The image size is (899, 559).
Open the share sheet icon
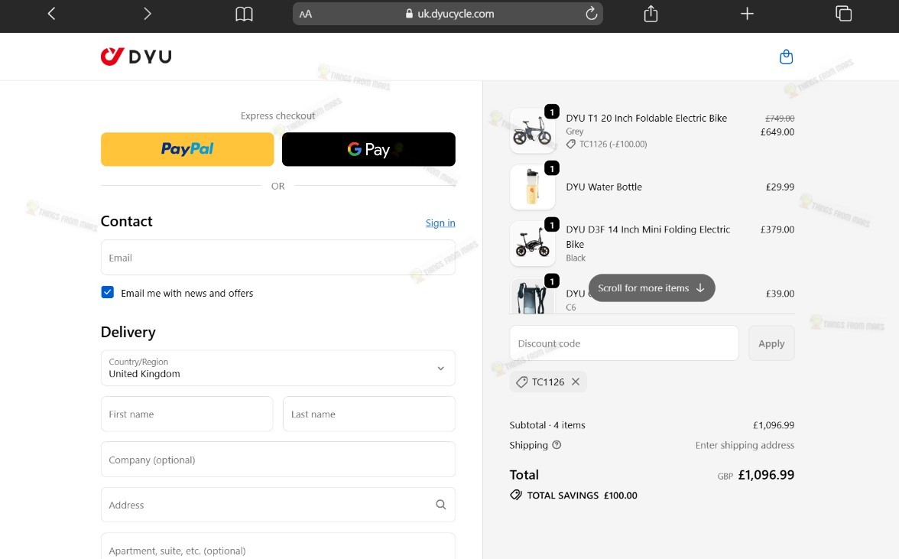click(x=651, y=13)
